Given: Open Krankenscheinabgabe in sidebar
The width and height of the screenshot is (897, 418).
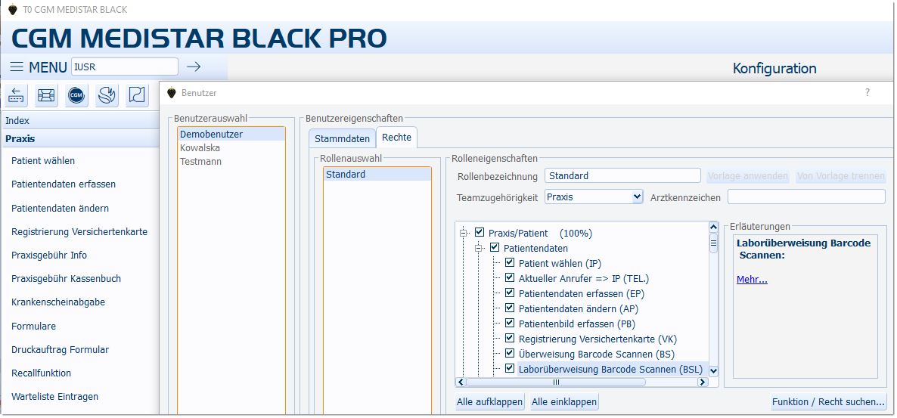Looking at the screenshot, I should coord(58,302).
